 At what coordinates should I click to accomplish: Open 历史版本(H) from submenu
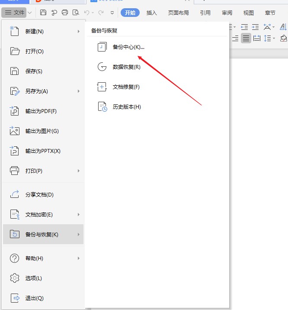click(127, 107)
